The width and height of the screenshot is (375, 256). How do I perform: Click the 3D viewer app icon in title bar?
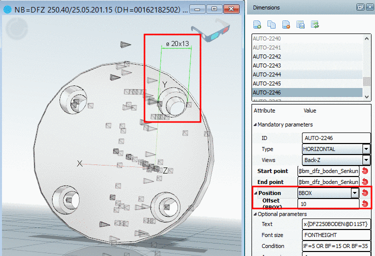7,9
